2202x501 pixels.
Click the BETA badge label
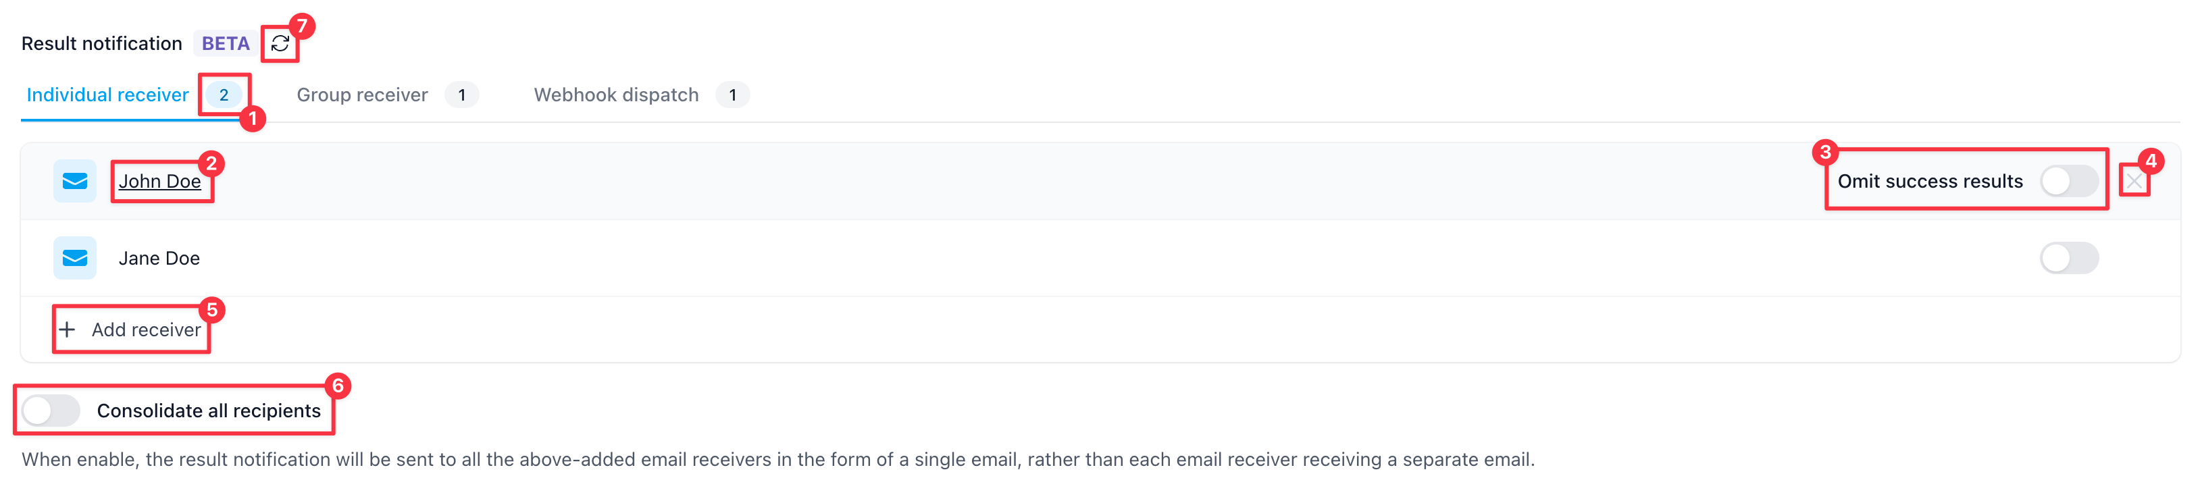click(x=226, y=44)
